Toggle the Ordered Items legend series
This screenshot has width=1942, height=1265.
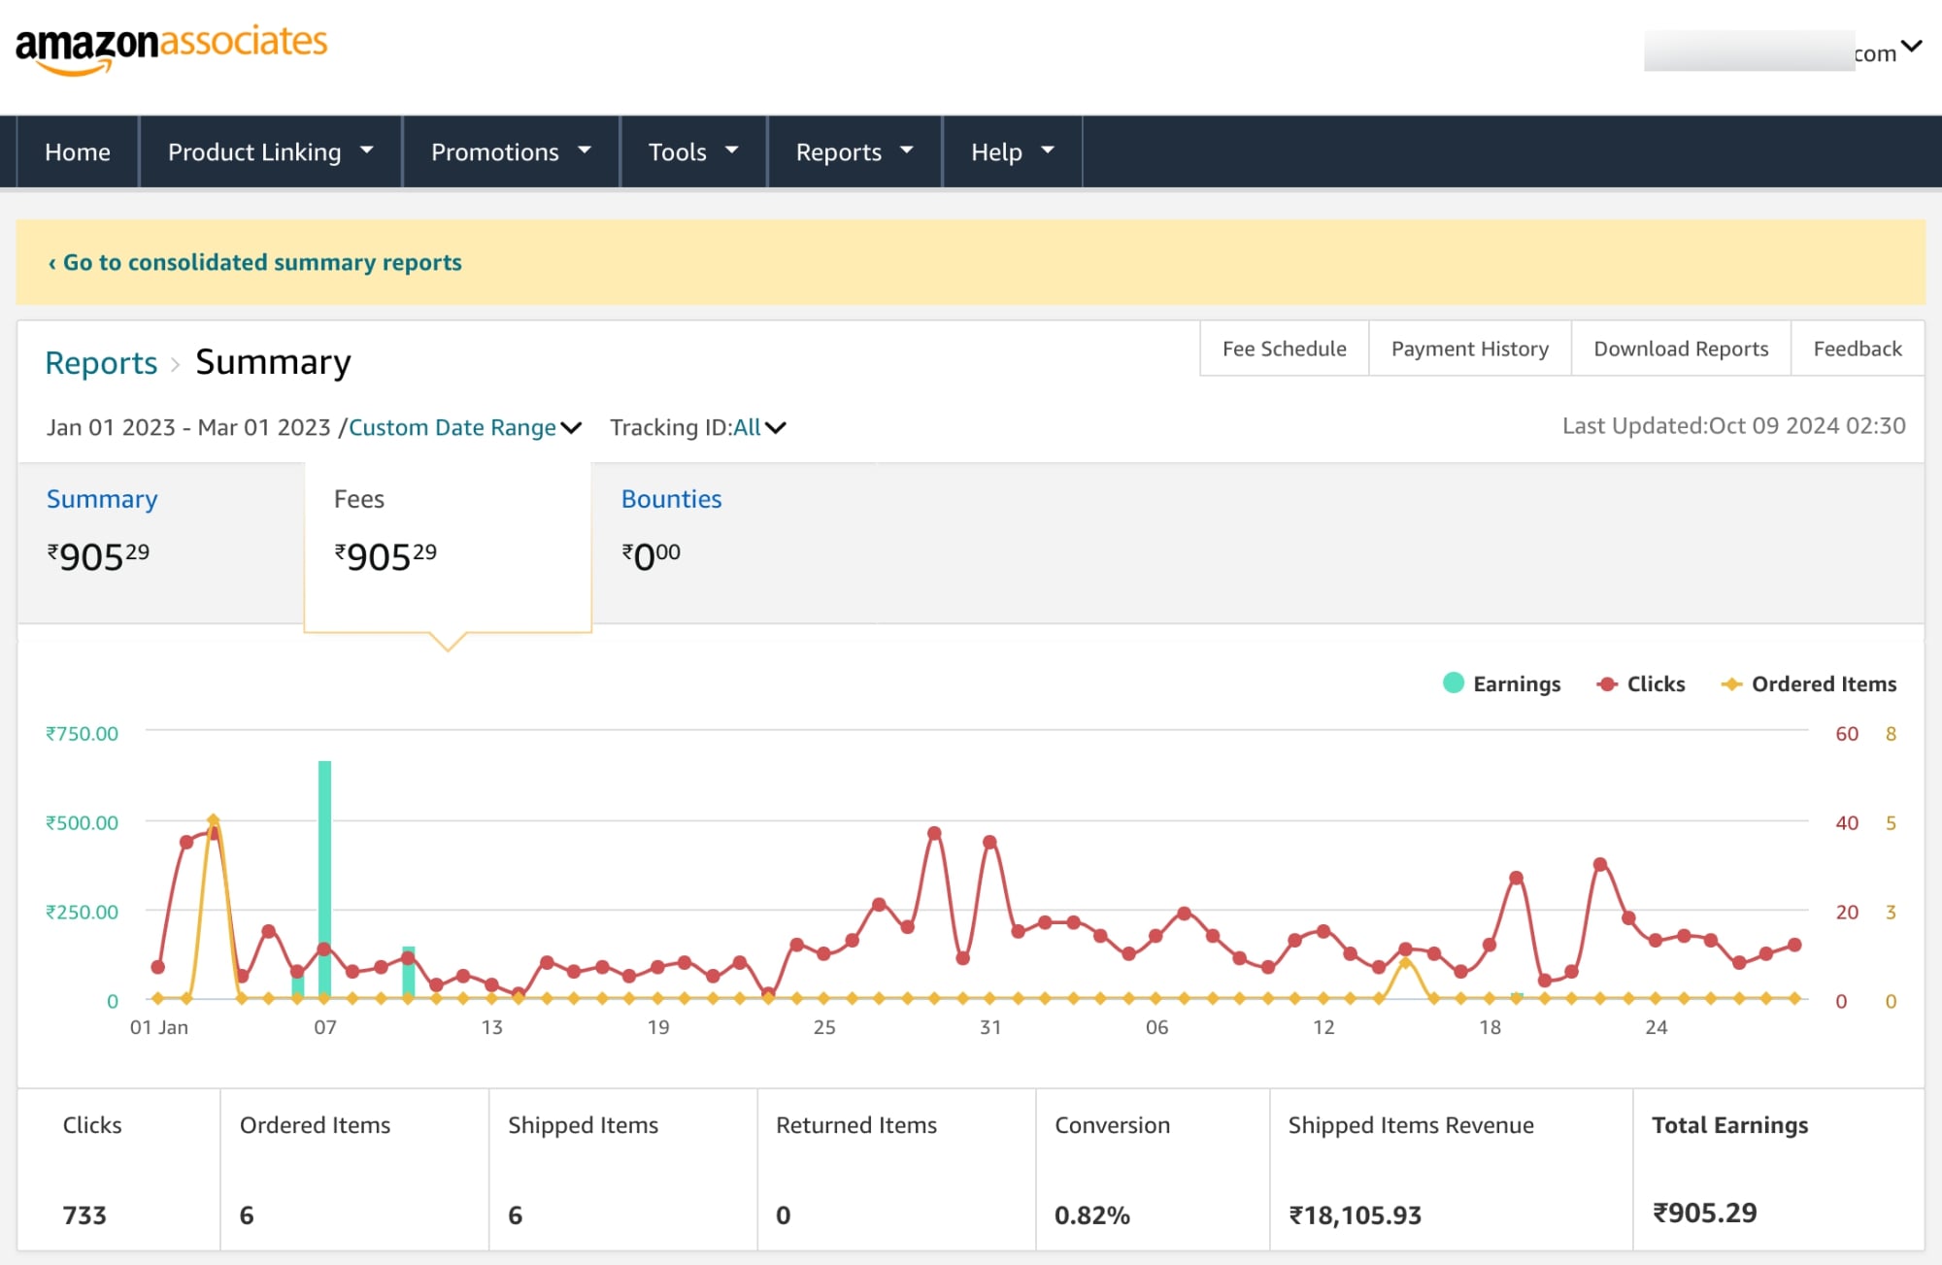click(1808, 683)
